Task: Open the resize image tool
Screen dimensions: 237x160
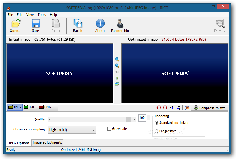Action: [187, 108]
